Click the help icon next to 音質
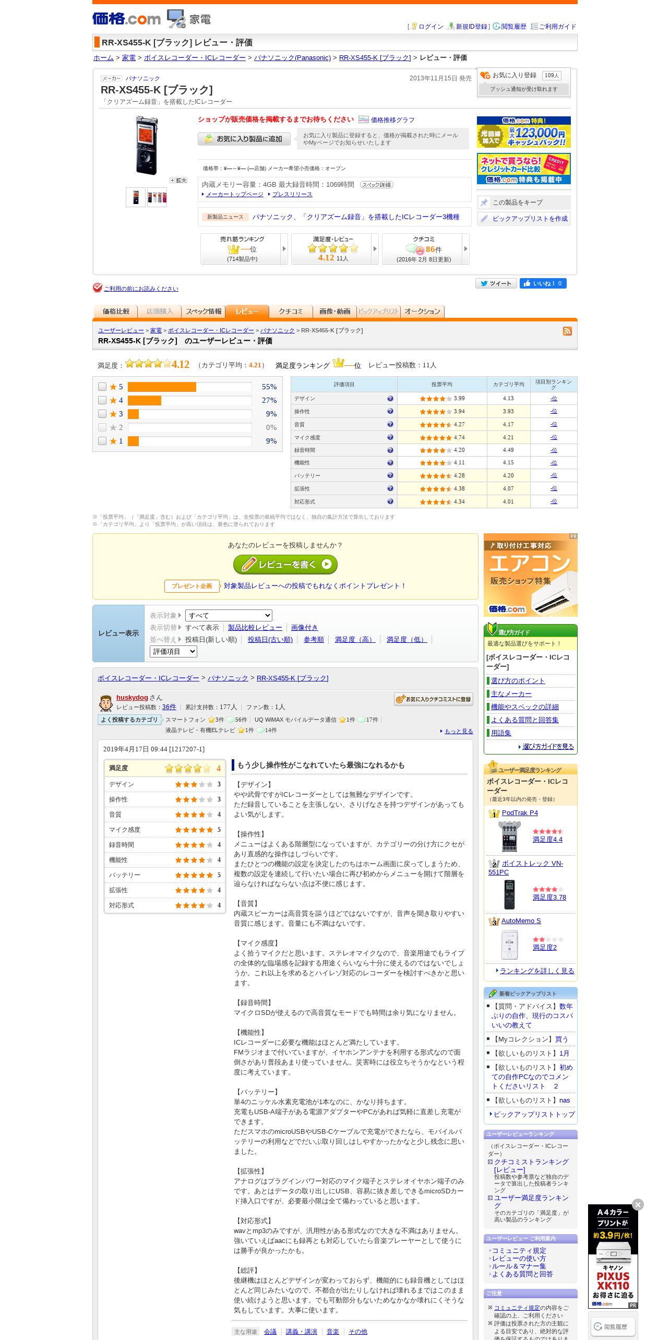The height and width of the screenshot is (1340, 670). coord(390,424)
